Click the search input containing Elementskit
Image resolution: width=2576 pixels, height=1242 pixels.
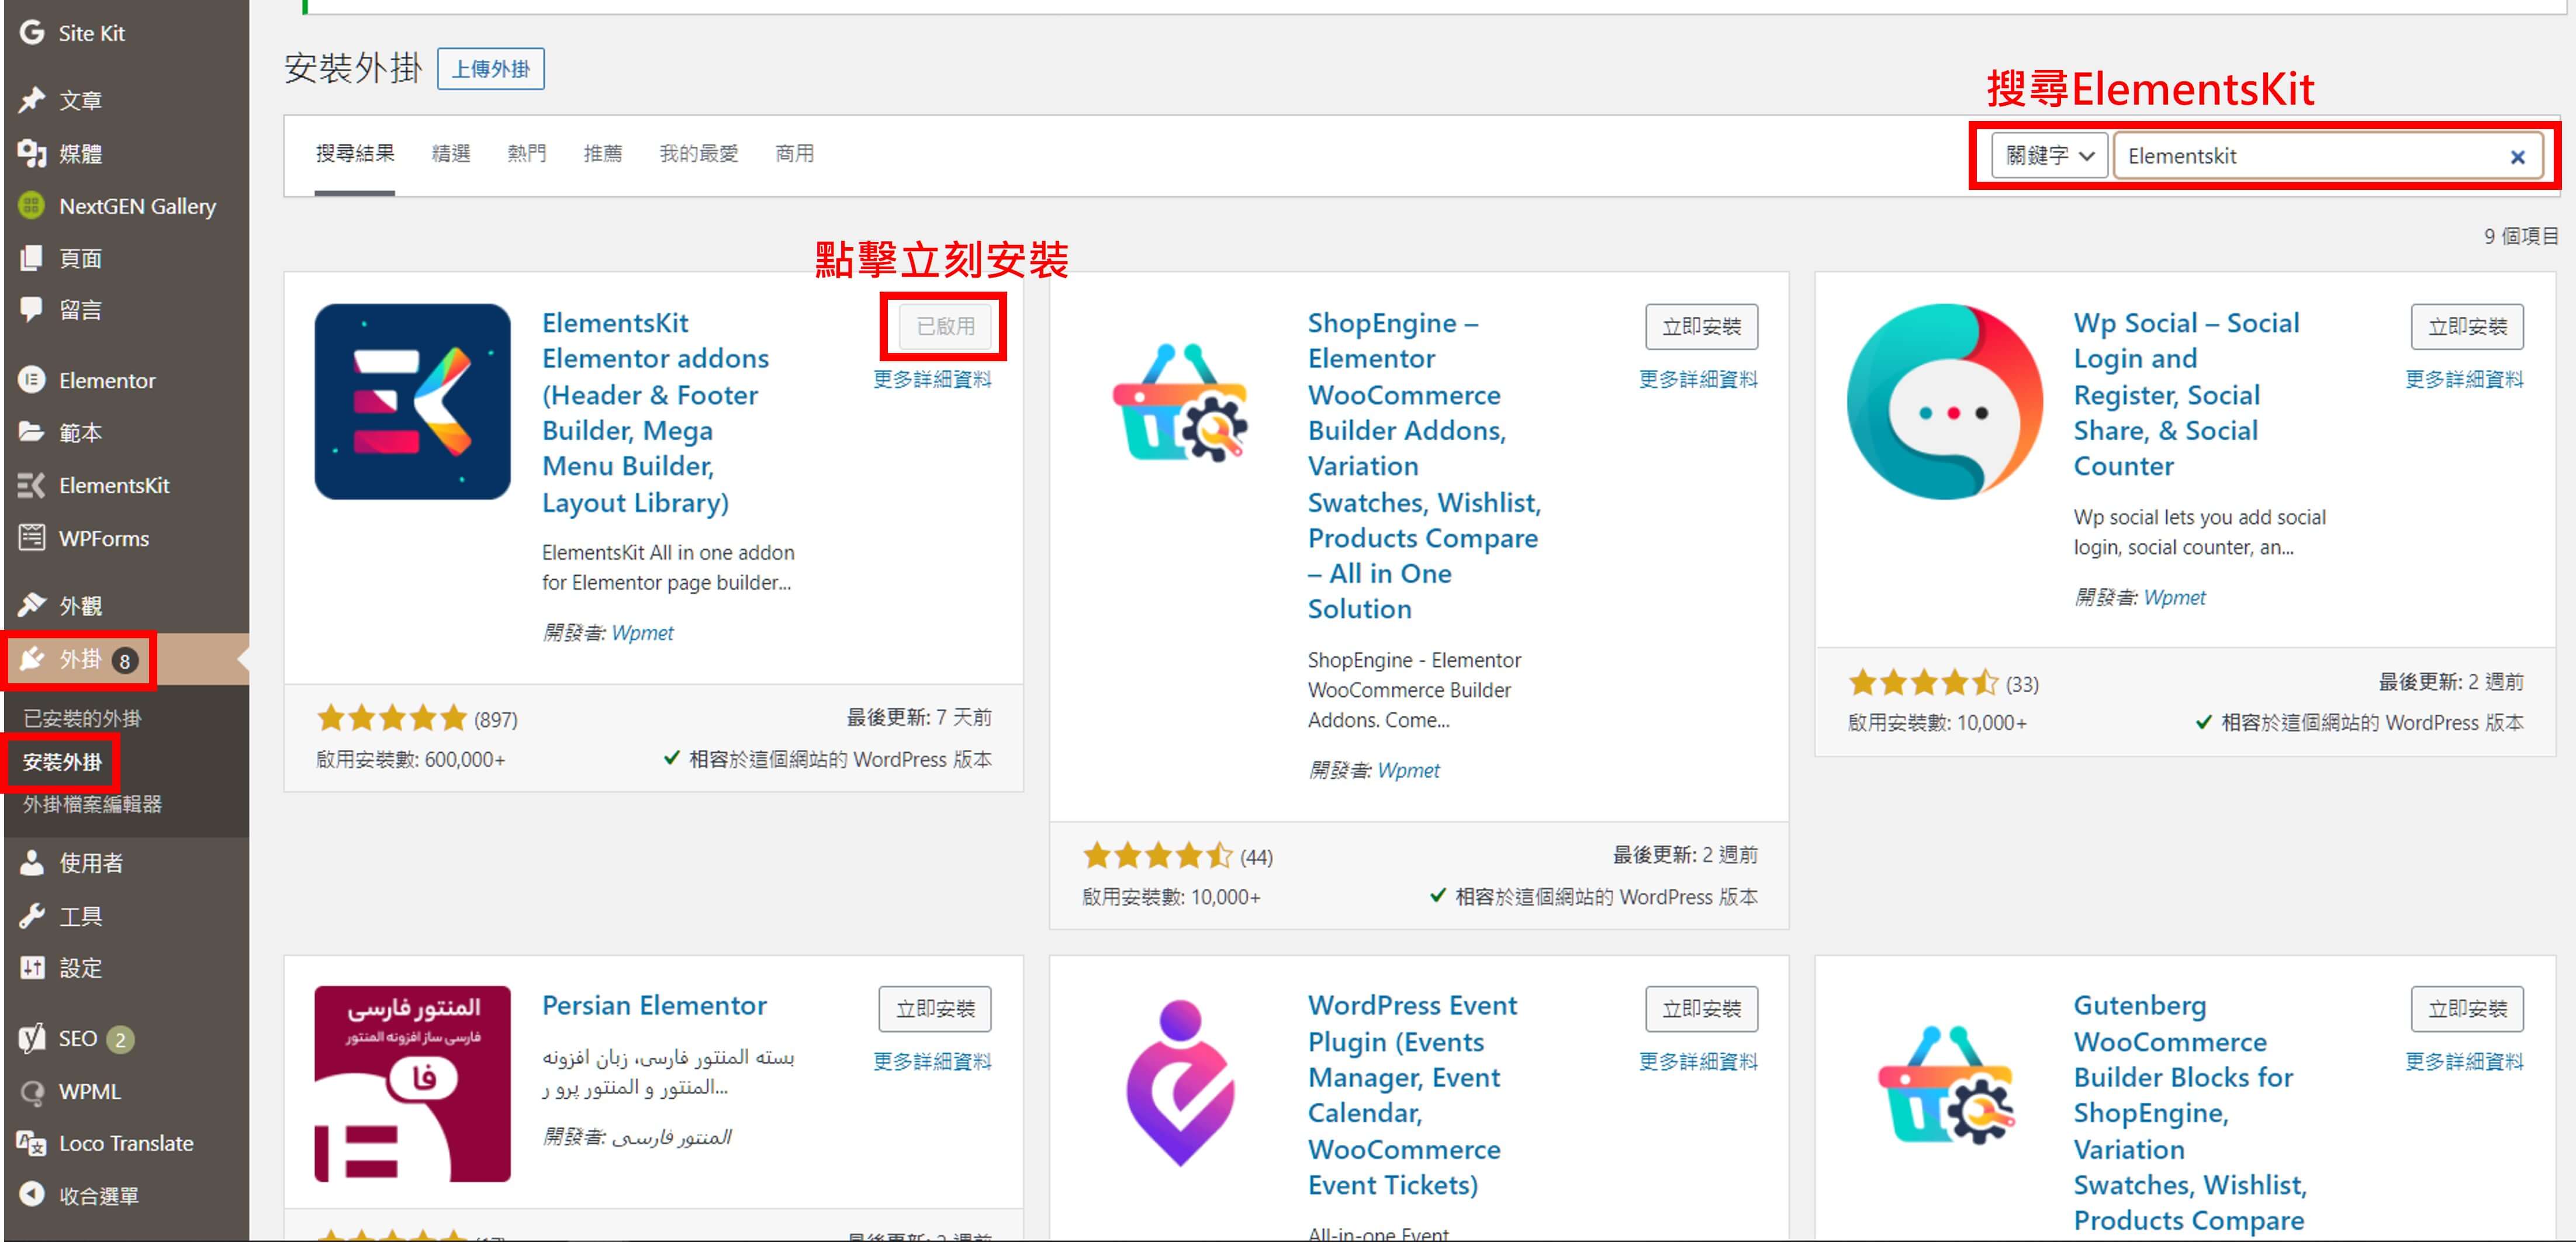pos(2329,156)
